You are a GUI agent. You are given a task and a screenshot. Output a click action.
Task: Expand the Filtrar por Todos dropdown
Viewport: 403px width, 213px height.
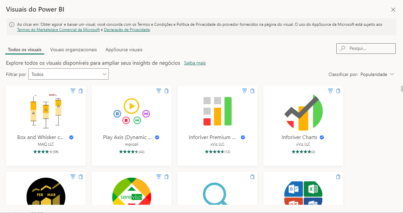(x=68, y=74)
